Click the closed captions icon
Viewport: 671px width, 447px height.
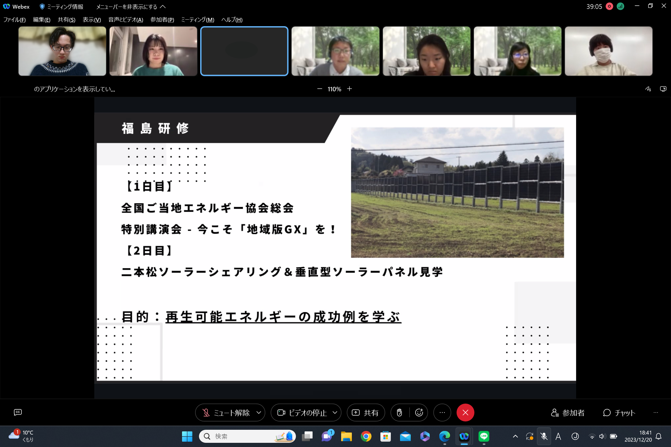[x=18, y=412]
